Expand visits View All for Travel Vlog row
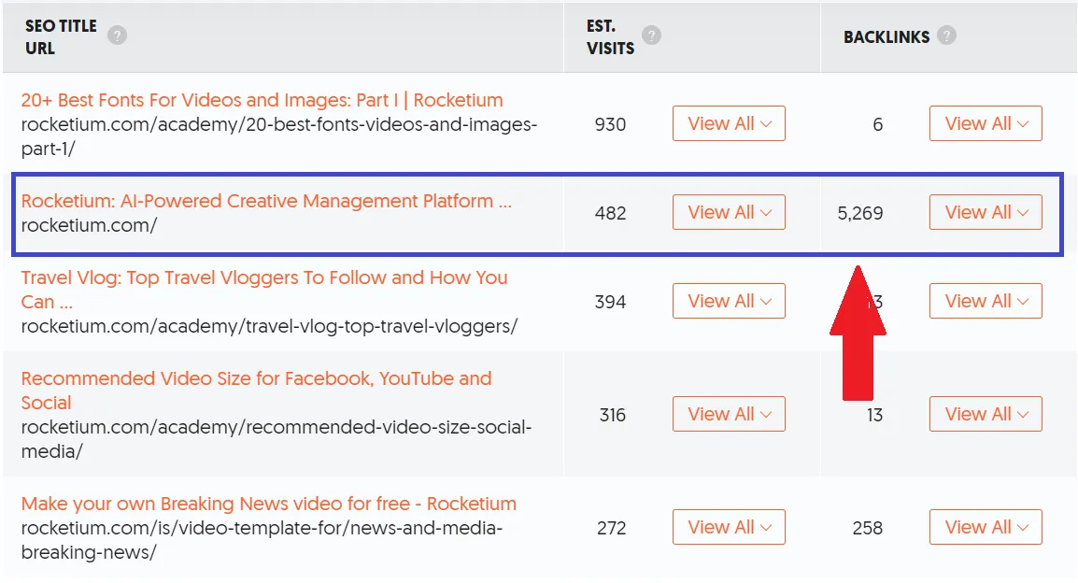 (x=729, y=301)
